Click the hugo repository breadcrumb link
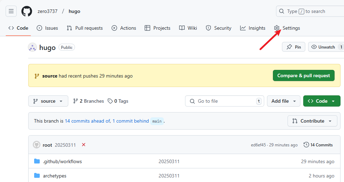 pos(74,11)
